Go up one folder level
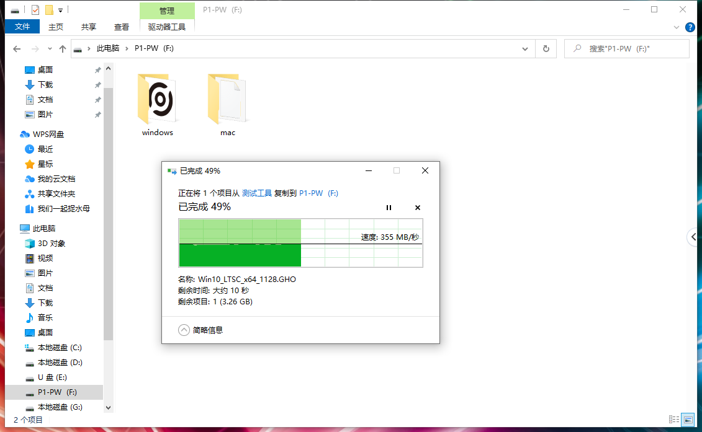The height and width of the screenshot is (432, 702). pos(63,49)
